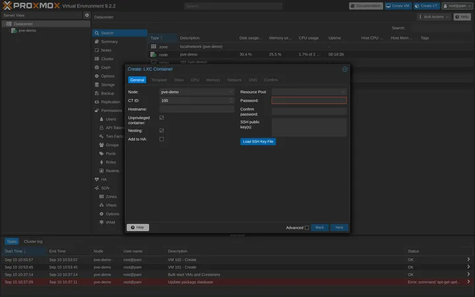This screenshot has height=297, width=475.
Task: Toggle Unprivileged container checkbox
Action: click(x=162, y=117)
